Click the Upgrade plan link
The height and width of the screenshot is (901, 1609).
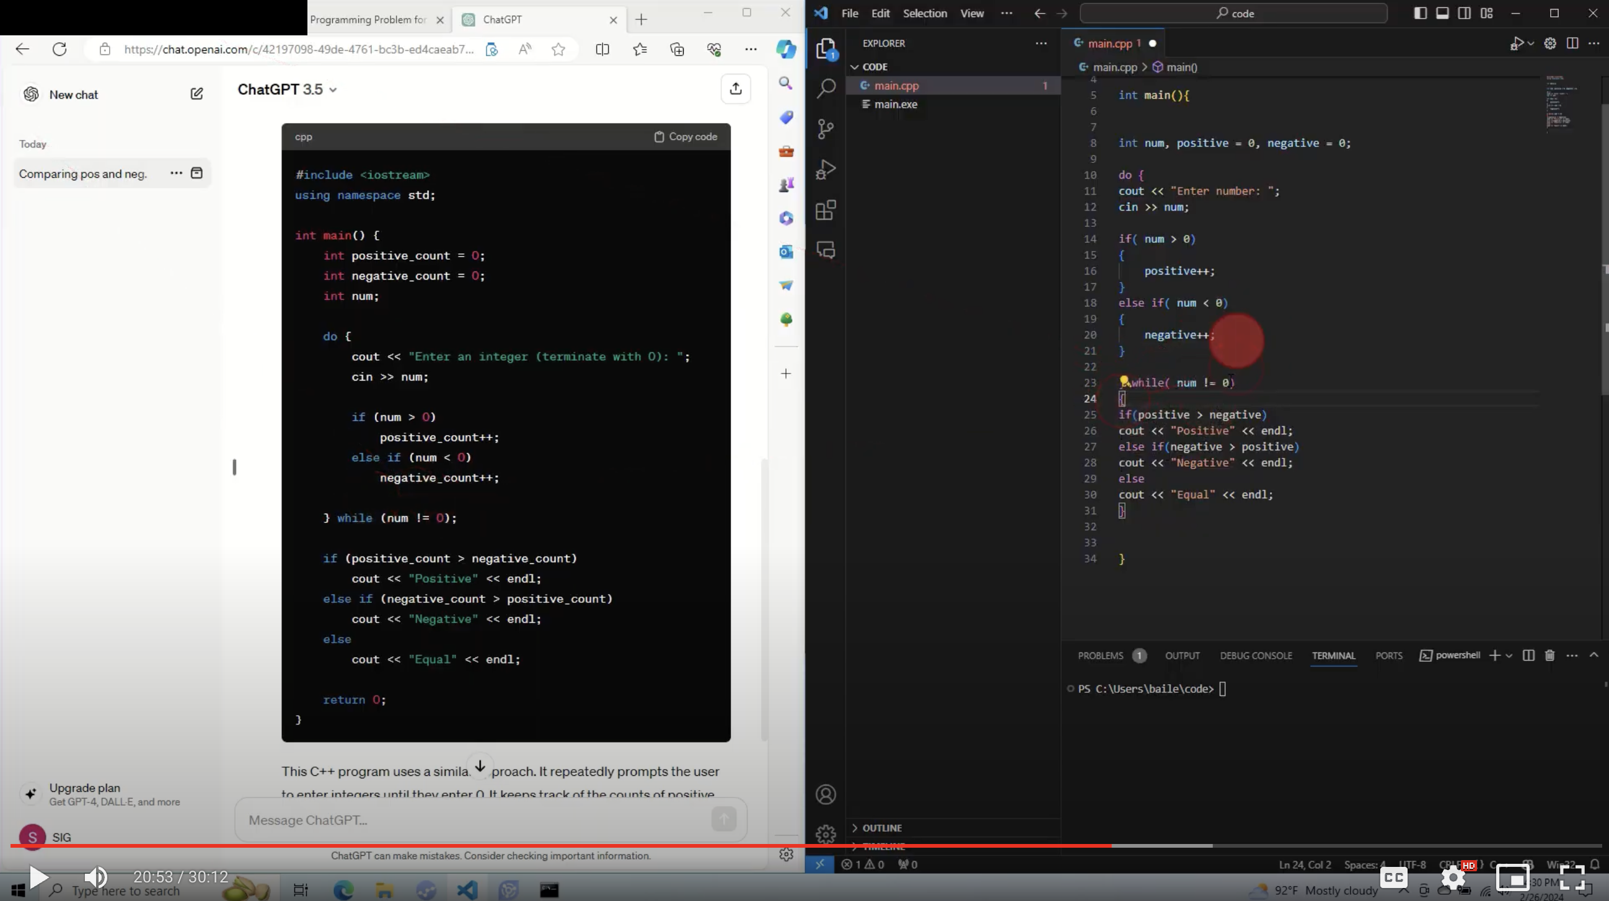coord(85,788)
